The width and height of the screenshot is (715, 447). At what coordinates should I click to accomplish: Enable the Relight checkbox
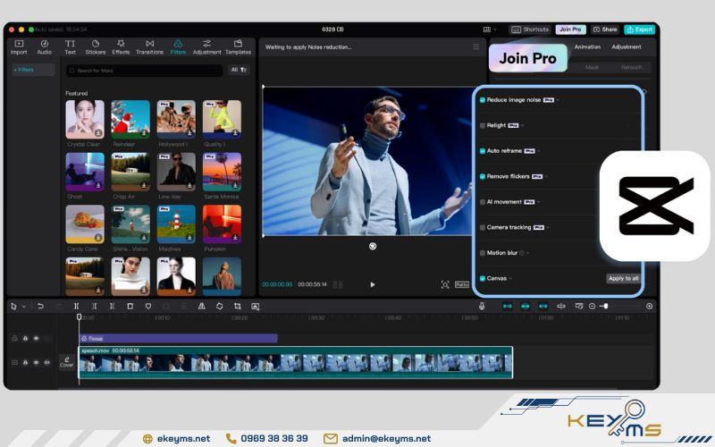[x=483, y=126]
